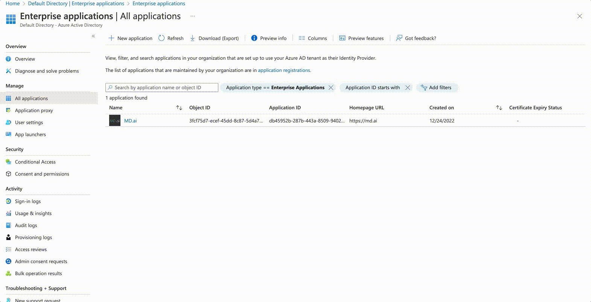Click the Conditional Access icon
Image resolution: width=591 pixels, height=302 pixels.
point(8,162)
